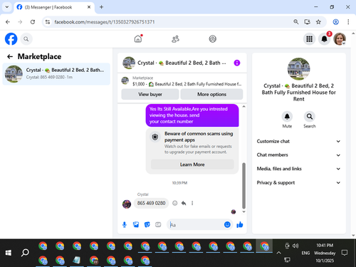Open the Groups icon in top navigation
Image resolution: width=356 pixels, height=267 pixels.
pyautogui.click(x=212, y=38)
